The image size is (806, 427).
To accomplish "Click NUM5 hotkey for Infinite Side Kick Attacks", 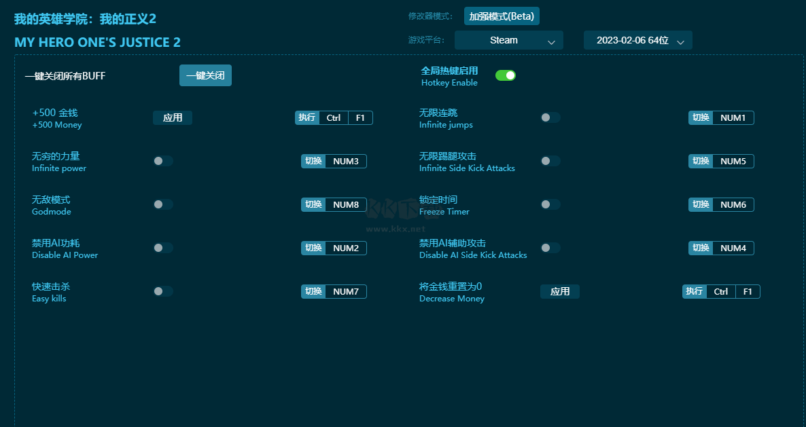I will [733, 161].
